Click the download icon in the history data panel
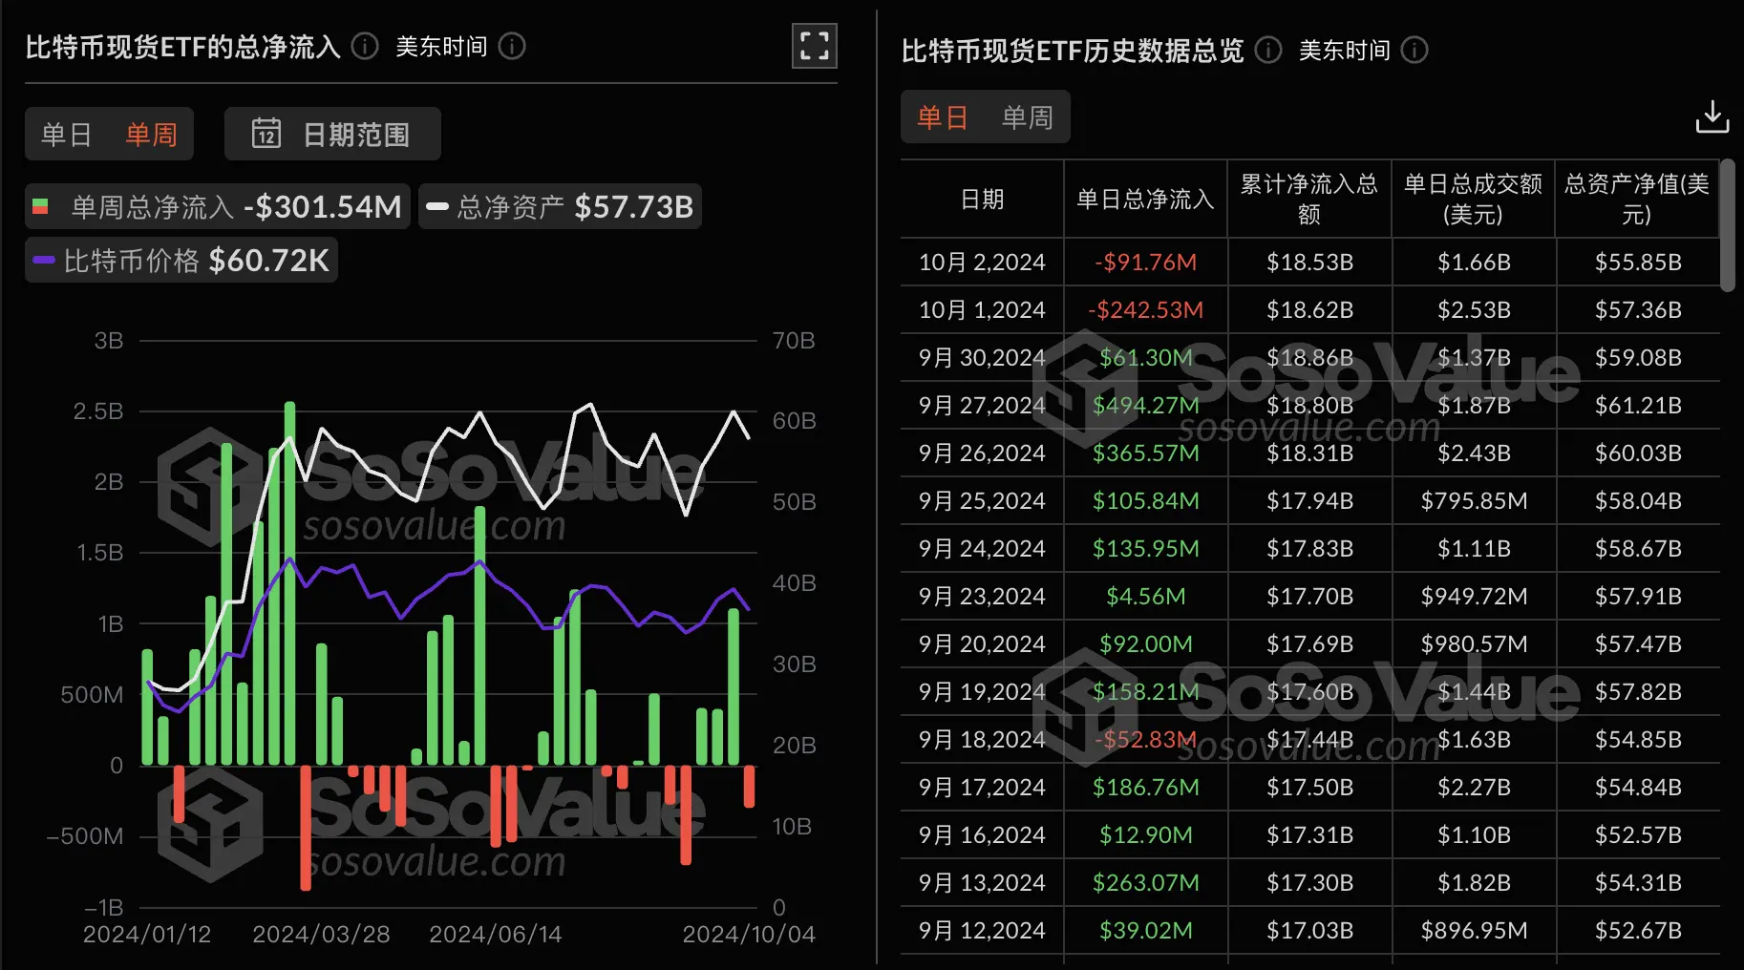 tap(1712, 116)
